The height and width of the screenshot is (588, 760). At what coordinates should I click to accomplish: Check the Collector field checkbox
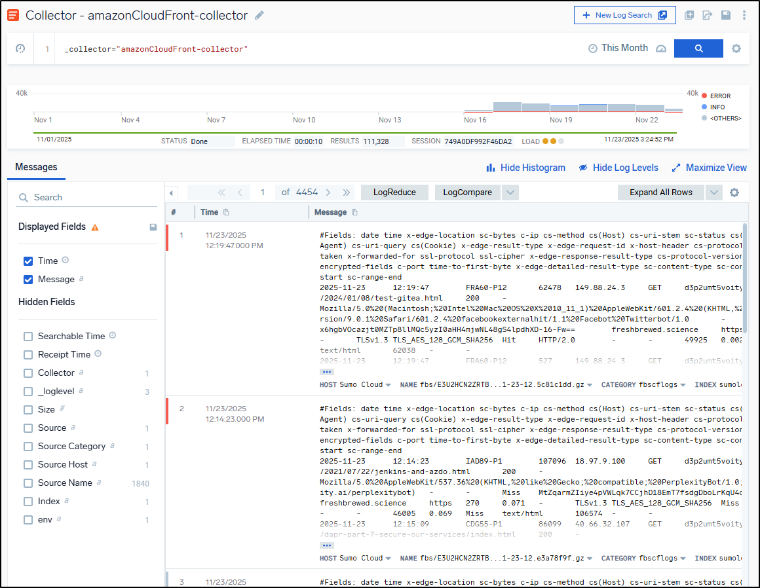[x=28, y=373]
